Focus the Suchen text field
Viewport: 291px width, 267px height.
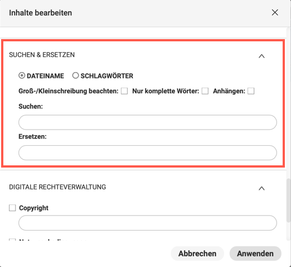point(148,122)
